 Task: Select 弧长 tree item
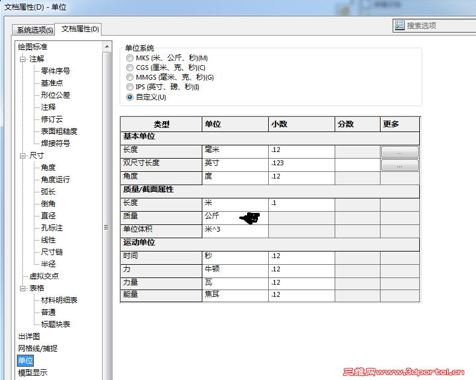coord(48,192)
